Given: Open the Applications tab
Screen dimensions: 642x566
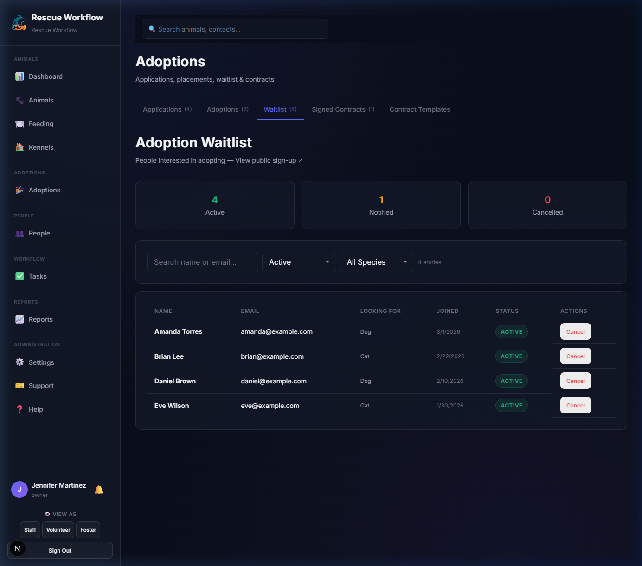Looking at the screenshot, I should coord(167,109).
